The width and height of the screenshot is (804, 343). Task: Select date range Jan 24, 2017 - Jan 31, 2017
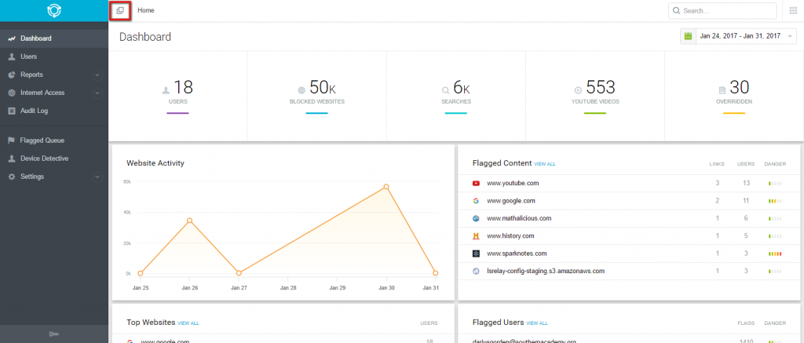[738, 36]
